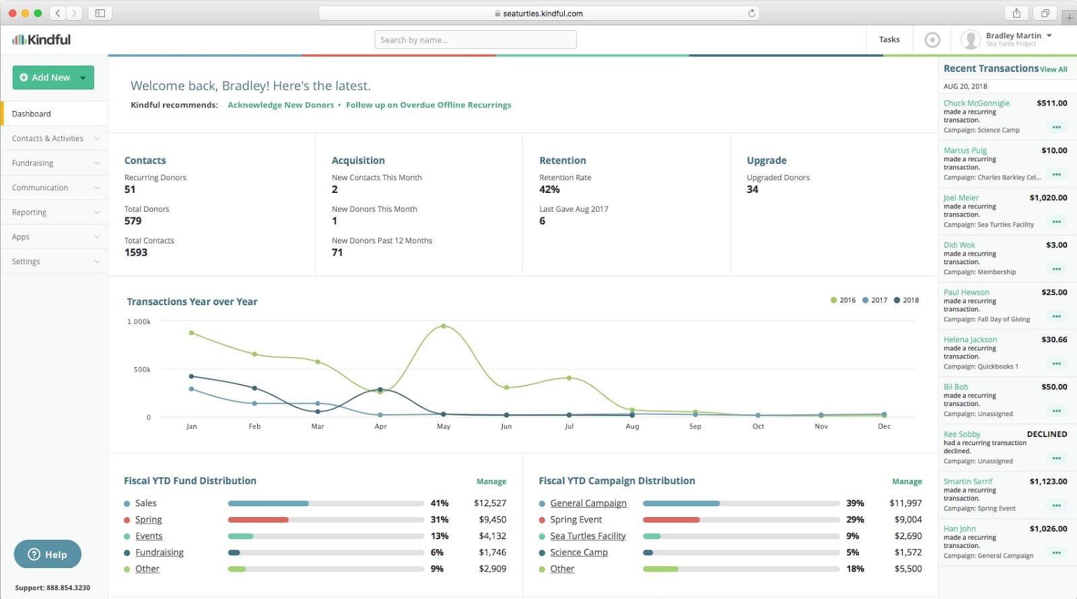Click Safari's sidebar toggle icon

[100, 13]
